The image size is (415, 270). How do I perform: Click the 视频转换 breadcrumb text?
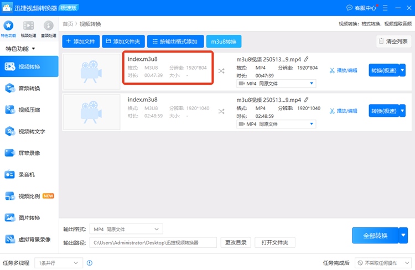click(90, 24)
